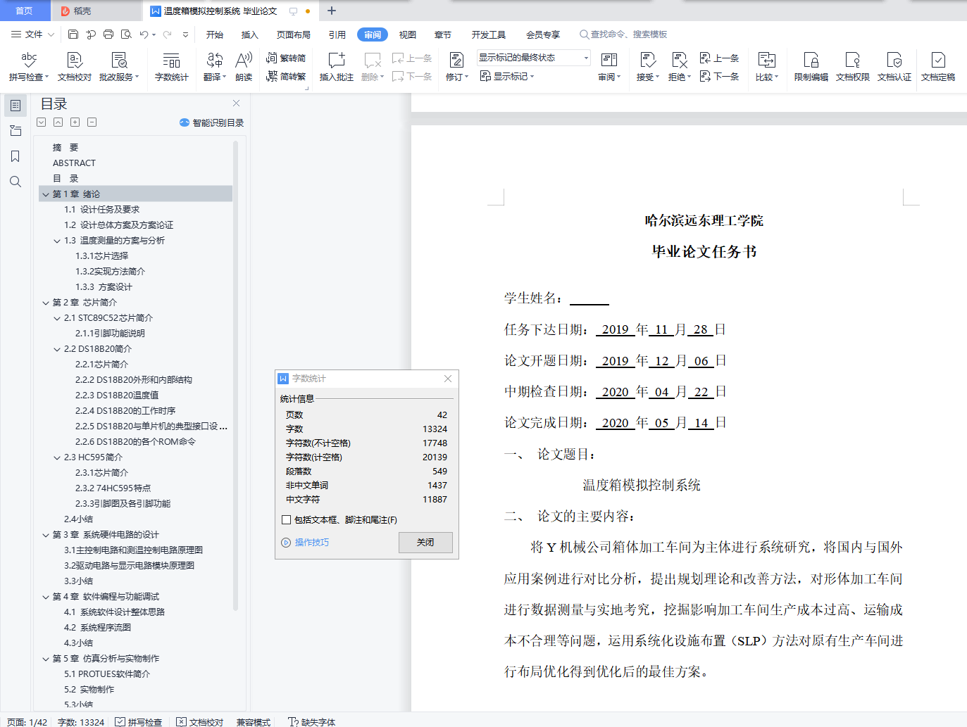Image resolution: width=967 pixels, height=727 pixels.
Task: Click the 比较 compare documents icon
Action: click(x=767, y=67)
